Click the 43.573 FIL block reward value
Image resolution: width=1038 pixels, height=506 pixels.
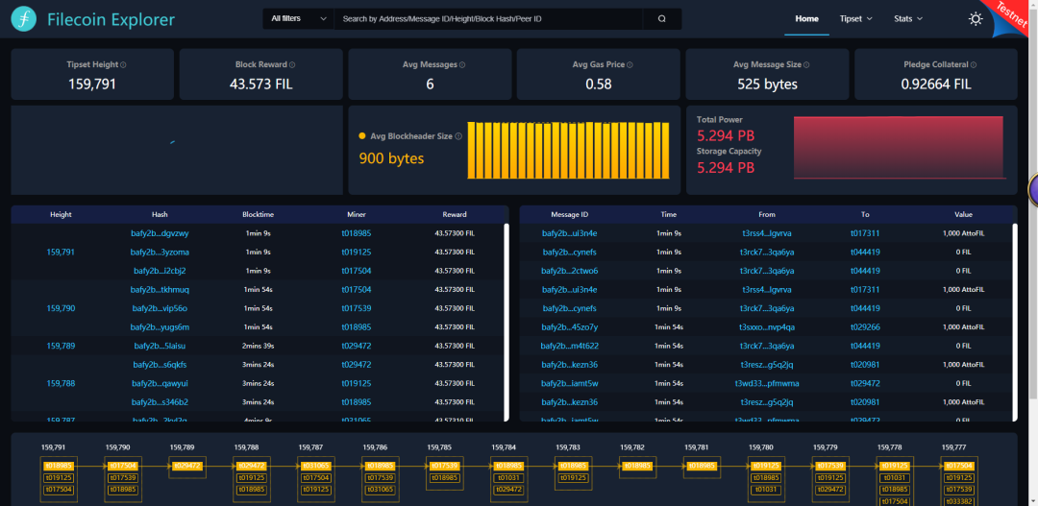click(x=260, y=84)
